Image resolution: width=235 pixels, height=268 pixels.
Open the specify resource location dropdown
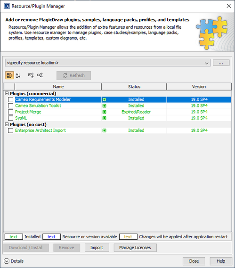coord(108,63)
